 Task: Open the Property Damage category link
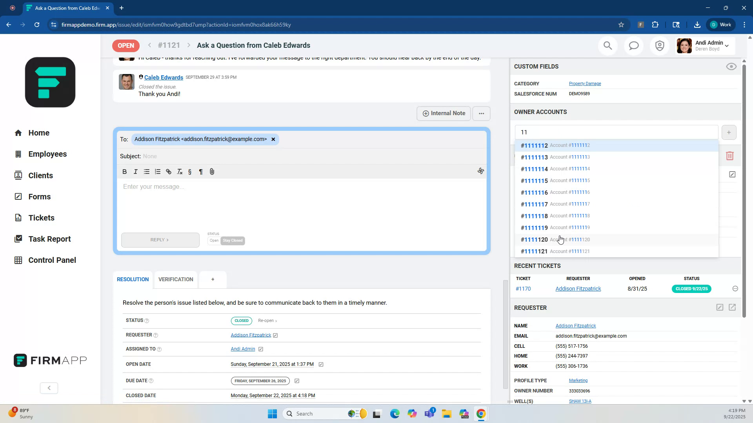coord(585,83)
